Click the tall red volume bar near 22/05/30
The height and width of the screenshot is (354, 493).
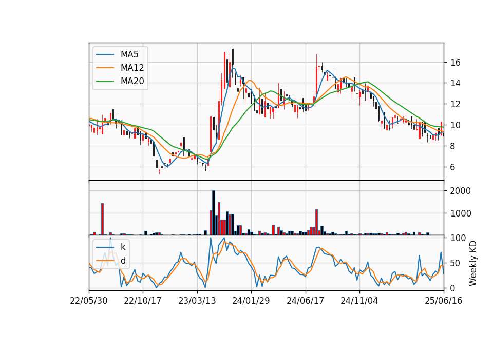click(x=103, y=219)
